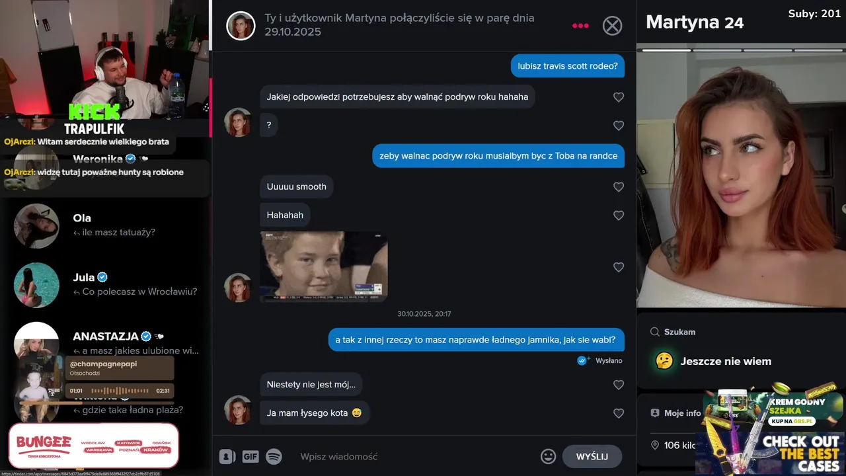Open Spotify song sharing icon
Image resolution: width=846 pixels, height=476 pixels.
coord(274,456)
